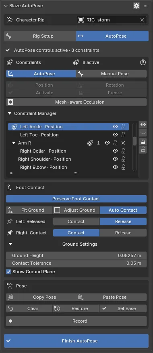Adjust the Contact Tolerance value field

[76, 263]
